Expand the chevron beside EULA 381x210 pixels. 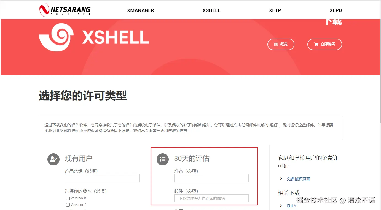coord(281,206)
